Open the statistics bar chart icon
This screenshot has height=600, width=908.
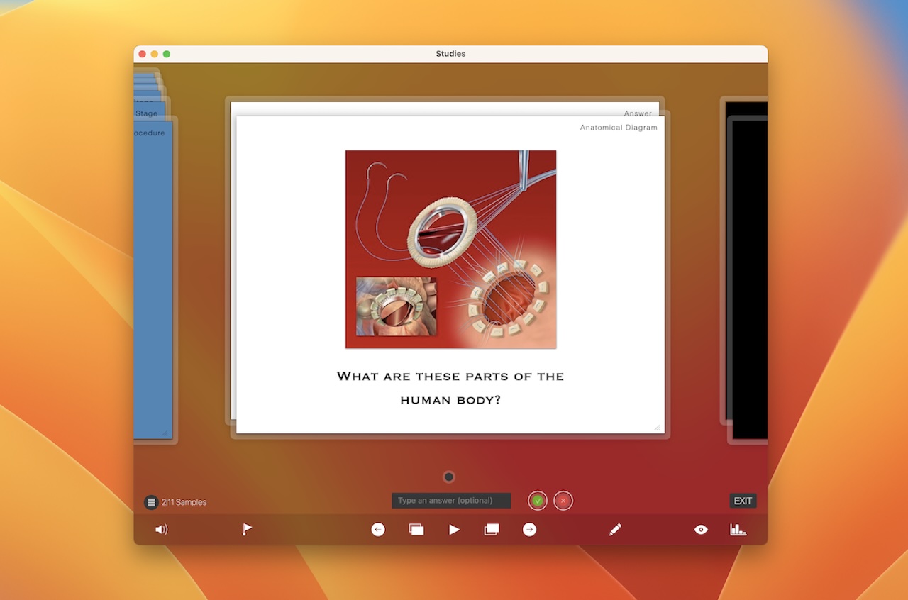pyautogui.click(x=738, y=529)
